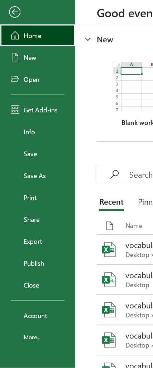Open the Account page
This screenshot has width=153, height=368.
pyautogui.click(x=38, y=316)
